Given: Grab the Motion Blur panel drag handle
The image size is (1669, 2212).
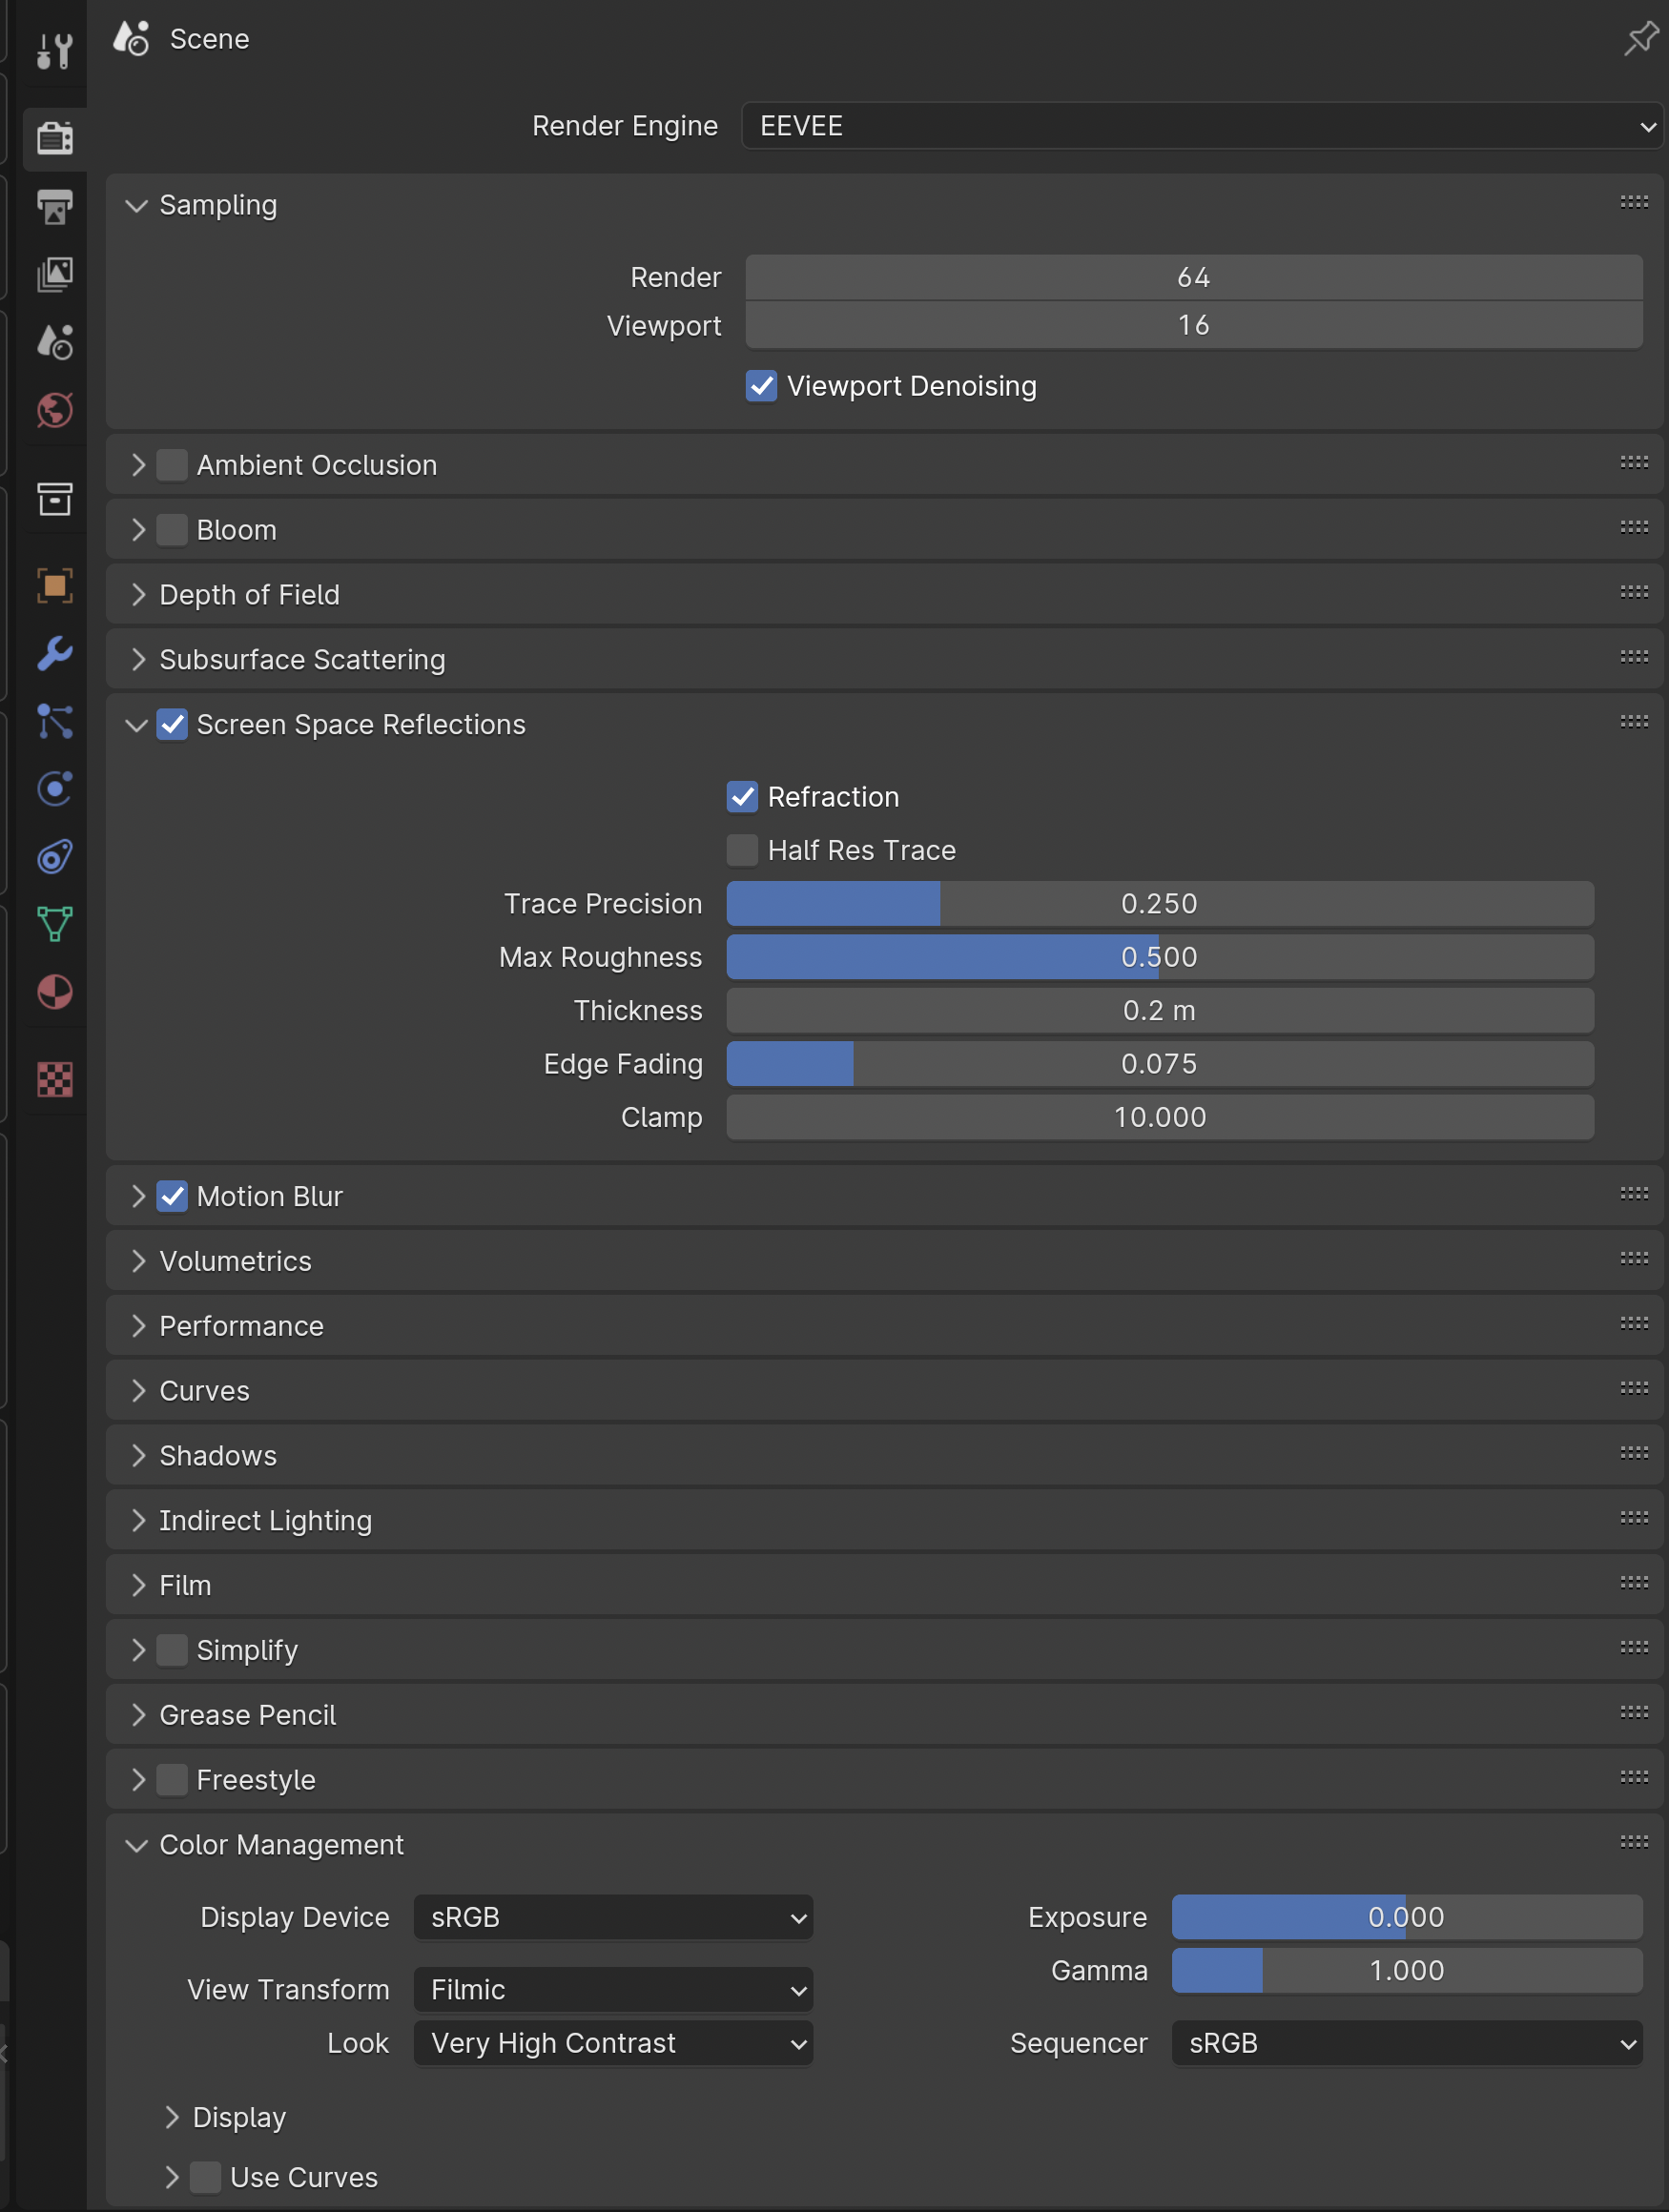Looking at the screenshot, I should click(x=1634, y=1193).
